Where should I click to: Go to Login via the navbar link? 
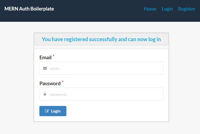pos(167,9)
